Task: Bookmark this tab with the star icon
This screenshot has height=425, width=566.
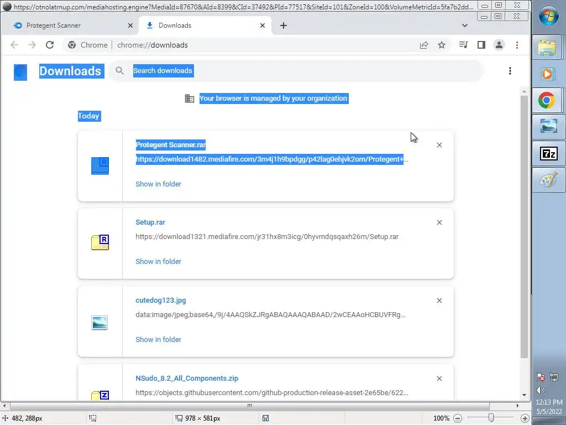Action: (x=442, y=45)
